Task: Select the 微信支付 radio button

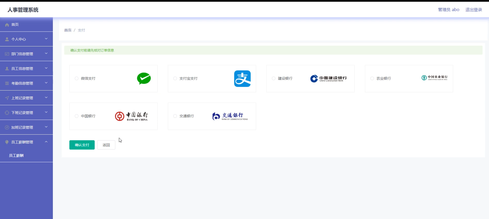Action: click(x=76, y=78)
